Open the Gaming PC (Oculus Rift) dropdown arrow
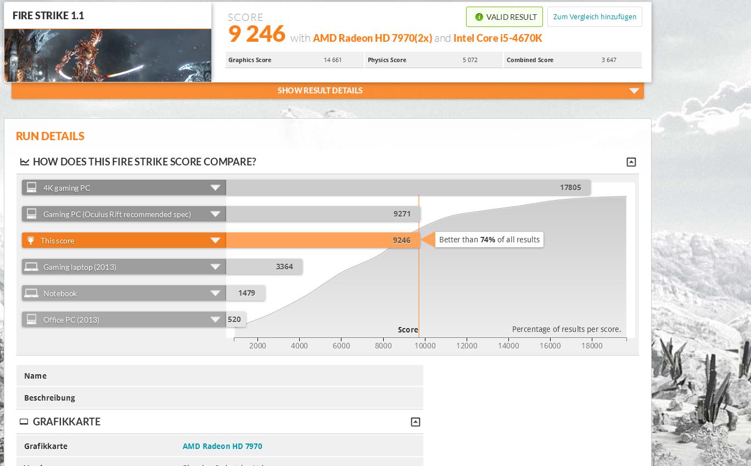The height and width of the screenshot is (466, 751). tap(215, 214)
